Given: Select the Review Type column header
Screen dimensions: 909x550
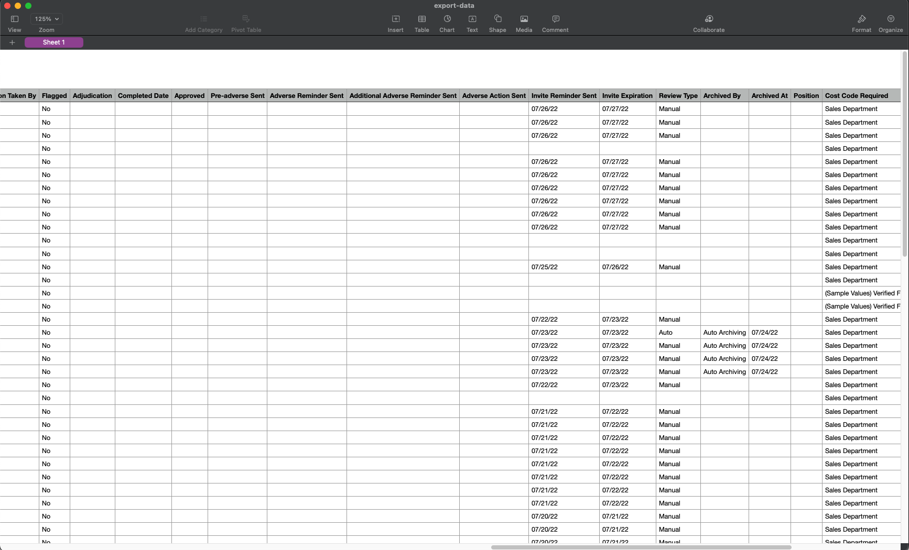Looking at the screenshot, I should click(x=678, y=95).
